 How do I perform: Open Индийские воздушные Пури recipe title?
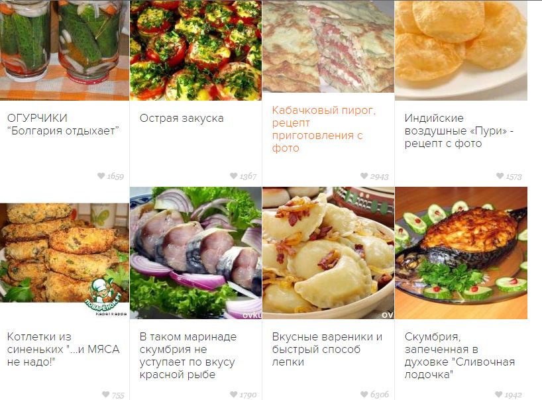459,130
